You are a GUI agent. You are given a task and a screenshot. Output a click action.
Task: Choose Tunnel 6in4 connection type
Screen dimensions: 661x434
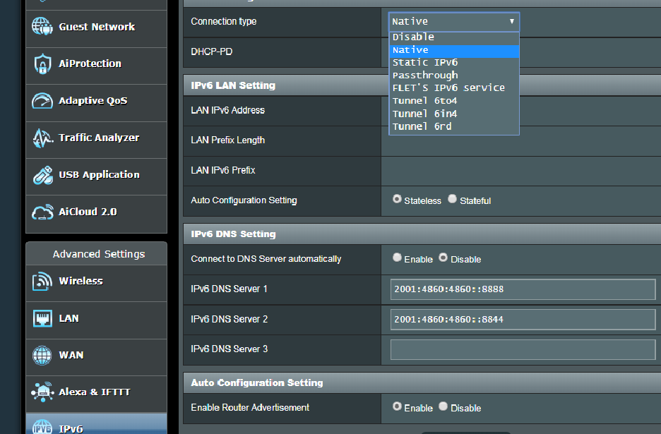pyautogui.click(x=454, y=114)
